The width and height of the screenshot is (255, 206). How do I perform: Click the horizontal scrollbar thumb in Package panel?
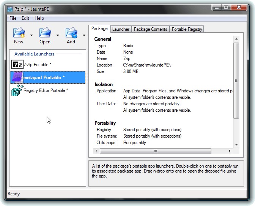coord(156,151)
